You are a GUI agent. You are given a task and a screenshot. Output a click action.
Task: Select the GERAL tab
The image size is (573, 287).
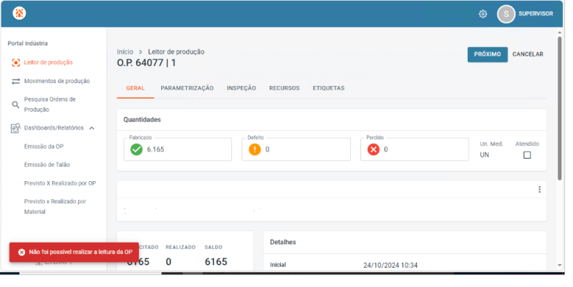pos(135,88)
